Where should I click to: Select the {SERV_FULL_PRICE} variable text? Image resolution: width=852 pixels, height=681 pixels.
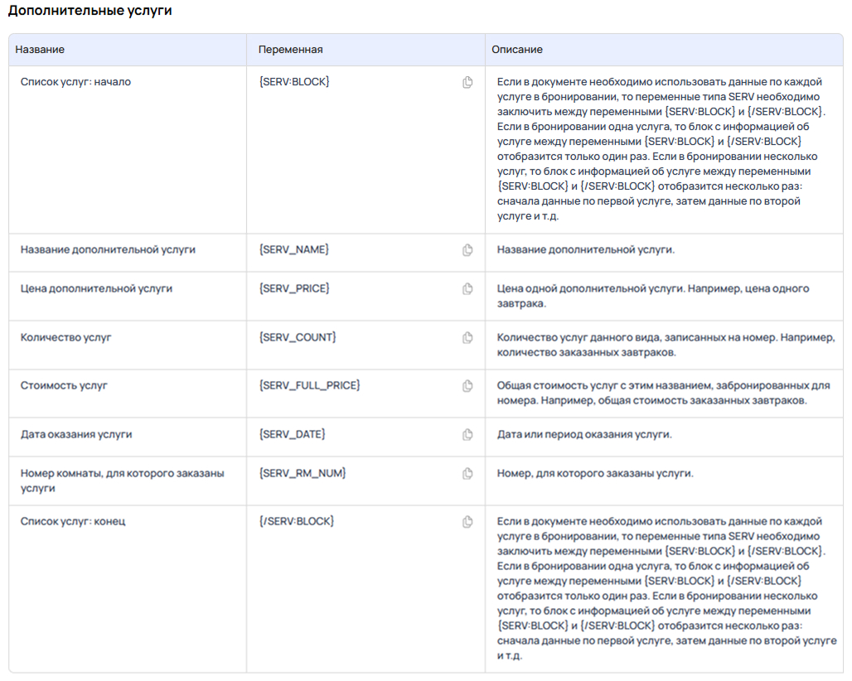tap(309, 385)
